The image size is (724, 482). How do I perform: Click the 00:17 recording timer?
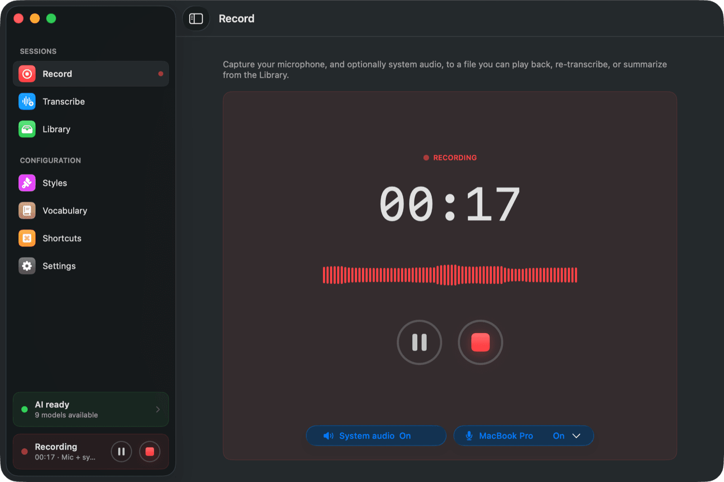[x=450, y=204]
